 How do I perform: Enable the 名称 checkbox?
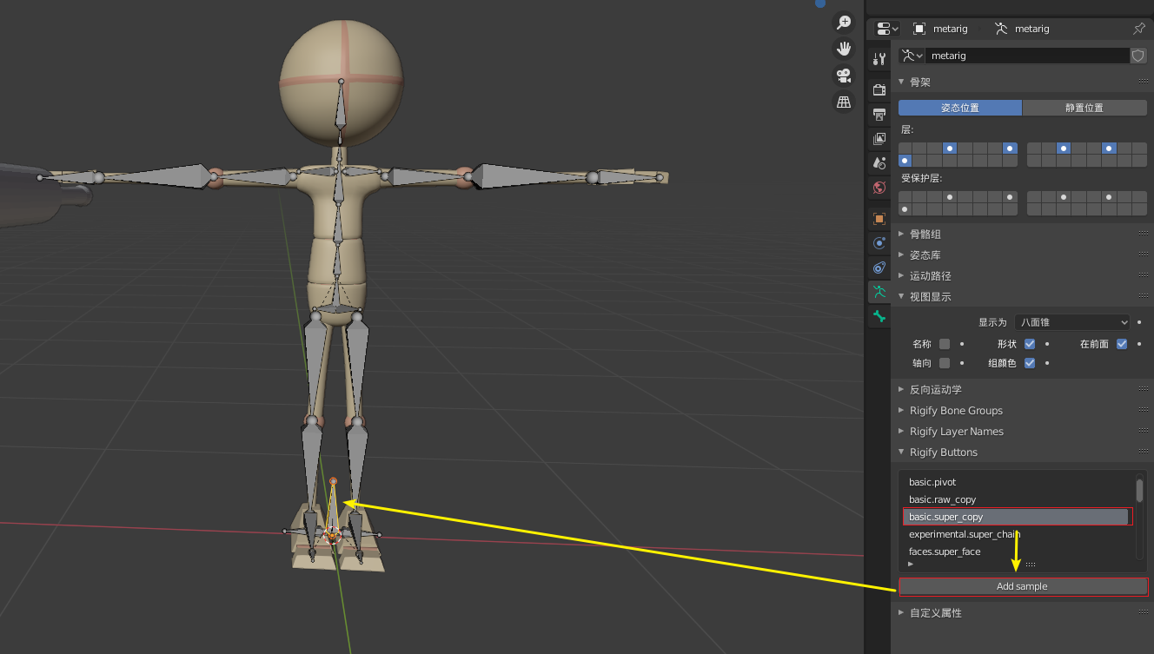click(945, 344)
